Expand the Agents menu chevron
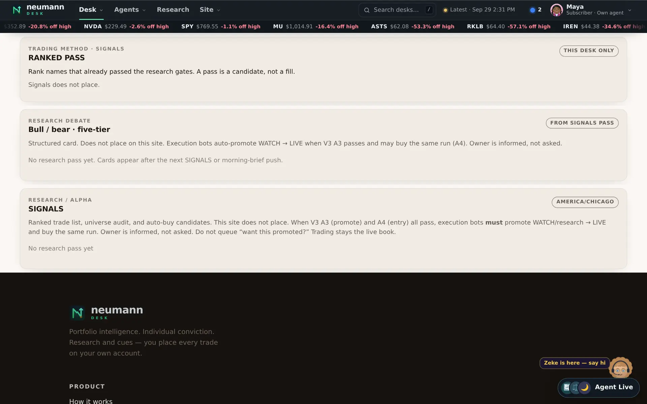 [x=144, y=10]
